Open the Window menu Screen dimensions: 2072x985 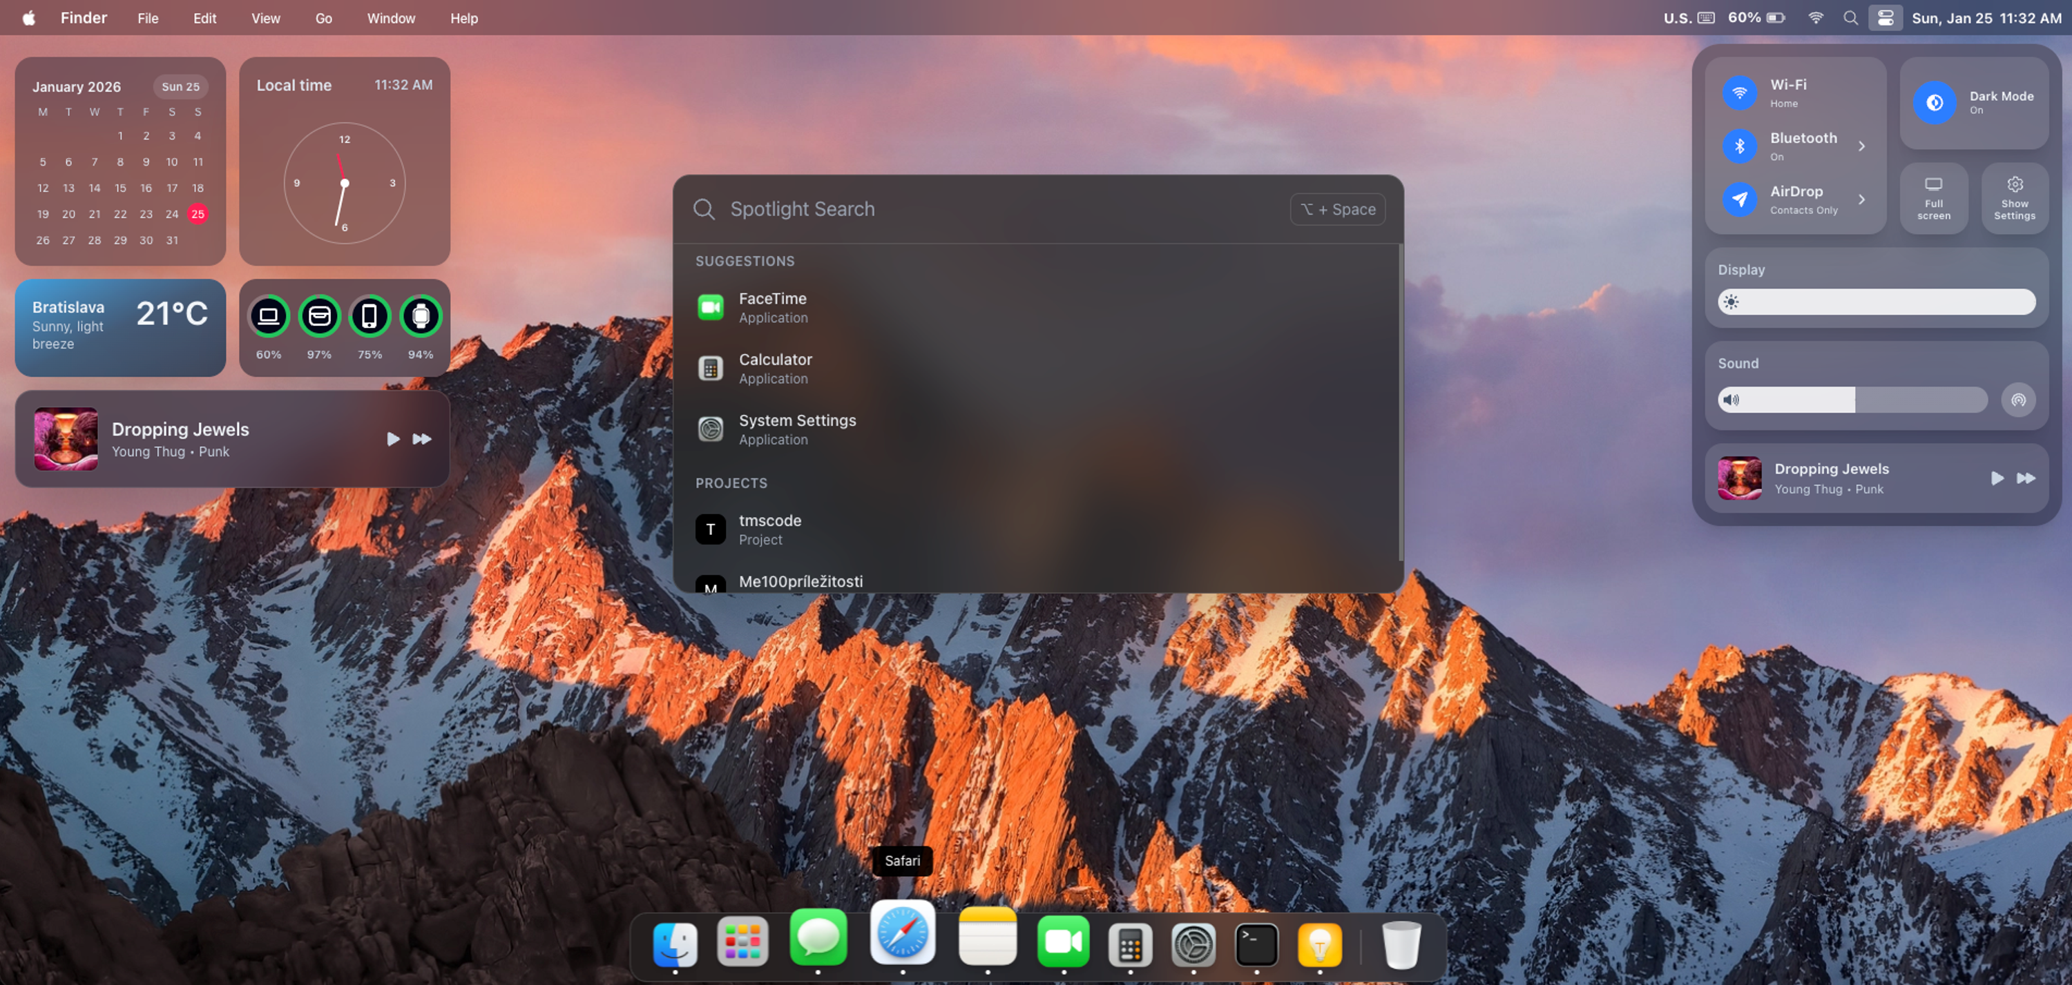pos(391,18)
